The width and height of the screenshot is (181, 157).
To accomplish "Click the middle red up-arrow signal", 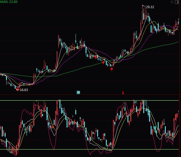I will [103, 63].
